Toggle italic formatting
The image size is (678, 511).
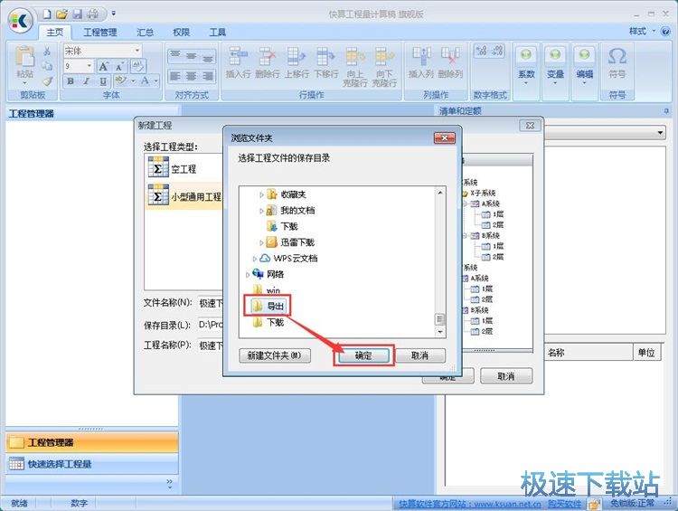coord(86,80)
